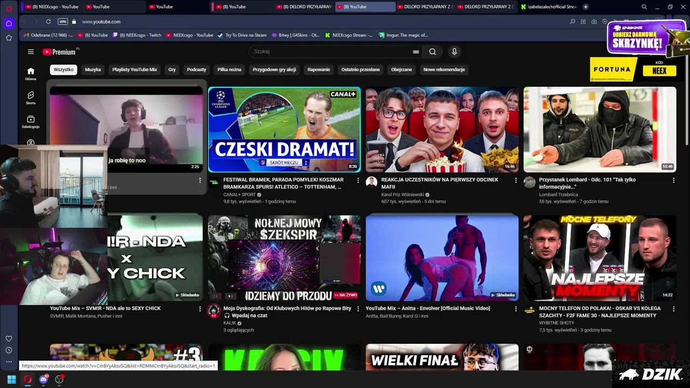Open the Opera menu logo
The height and width of the screenshot is (388, 690).
click(x=9, y=9)
